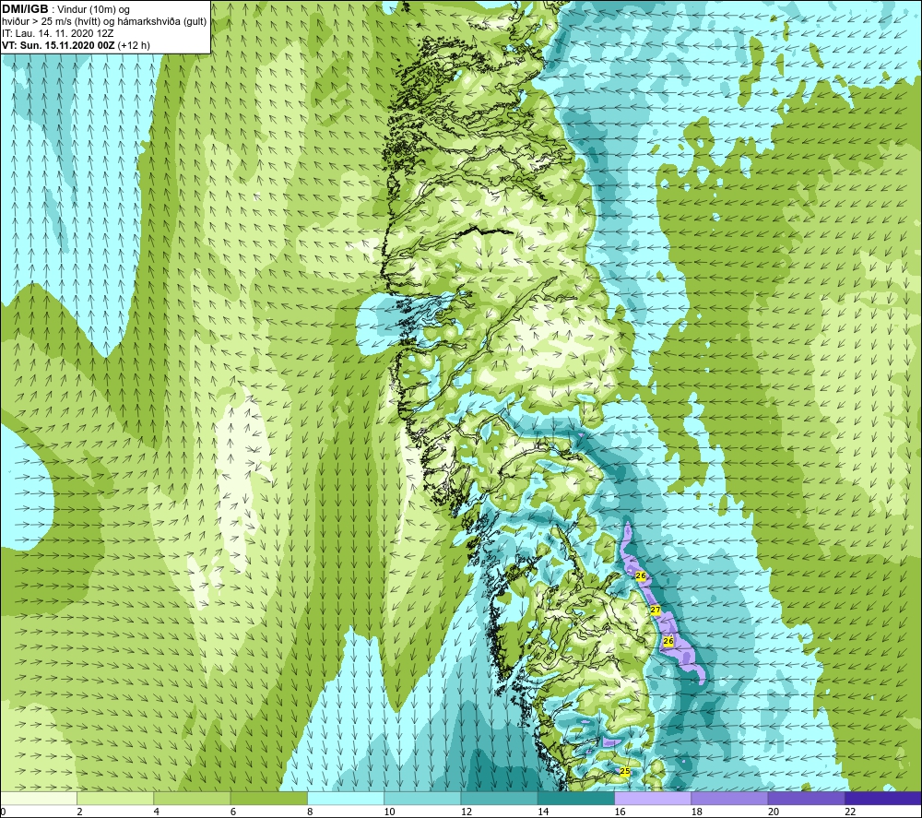922x818 pixels.
Task: Click the '18' label on the scale
Action: pos(697,812)
